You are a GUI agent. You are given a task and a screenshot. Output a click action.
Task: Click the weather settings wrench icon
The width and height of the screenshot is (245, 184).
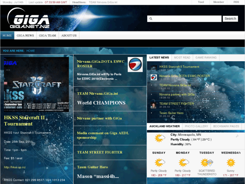237,136
